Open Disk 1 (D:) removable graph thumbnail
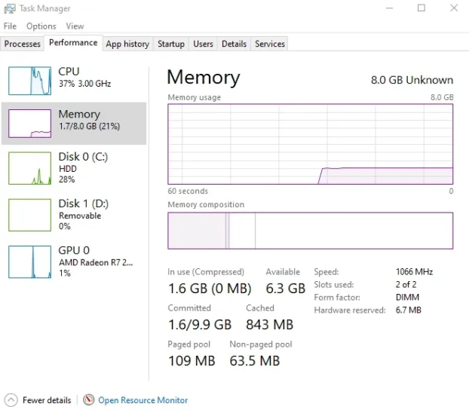 [30, 215]
